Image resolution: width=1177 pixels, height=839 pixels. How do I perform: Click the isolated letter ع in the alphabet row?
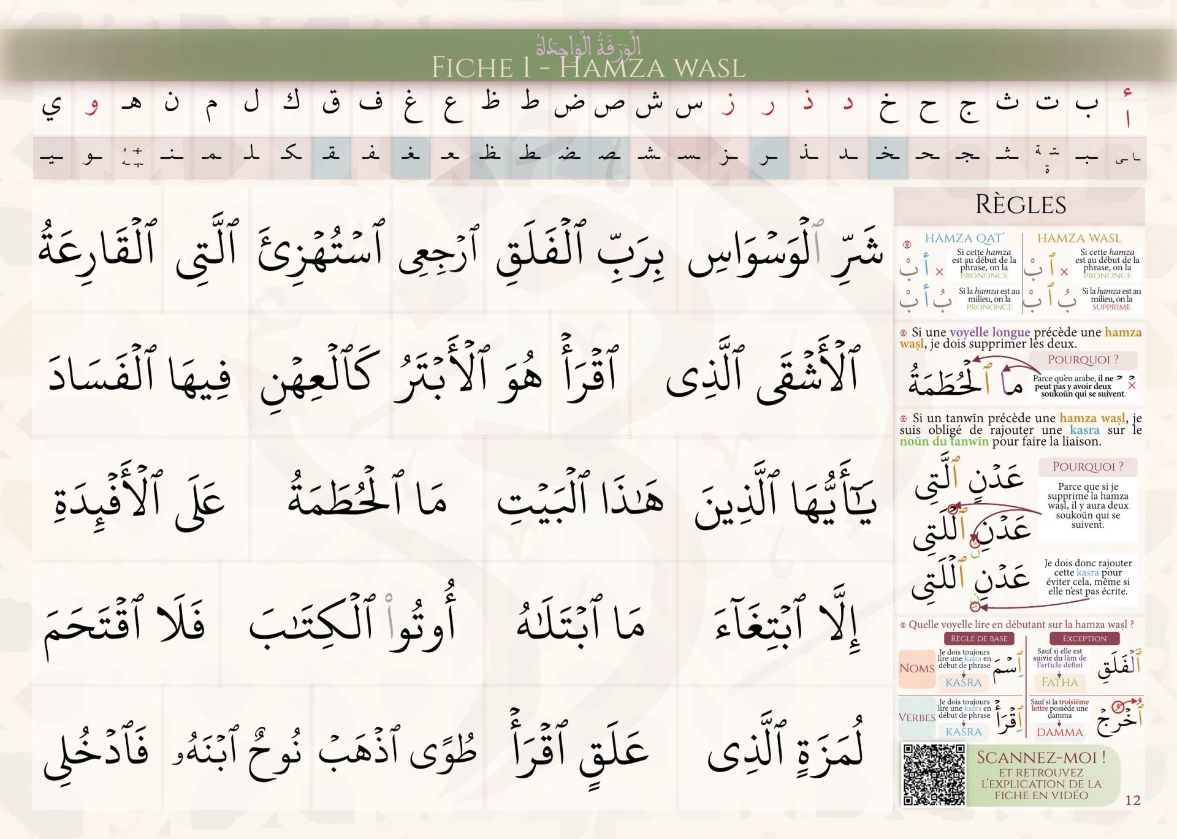pos(452,108)
